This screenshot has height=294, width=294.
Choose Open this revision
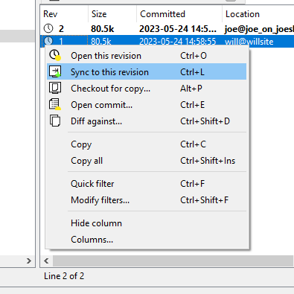point(147,56)
